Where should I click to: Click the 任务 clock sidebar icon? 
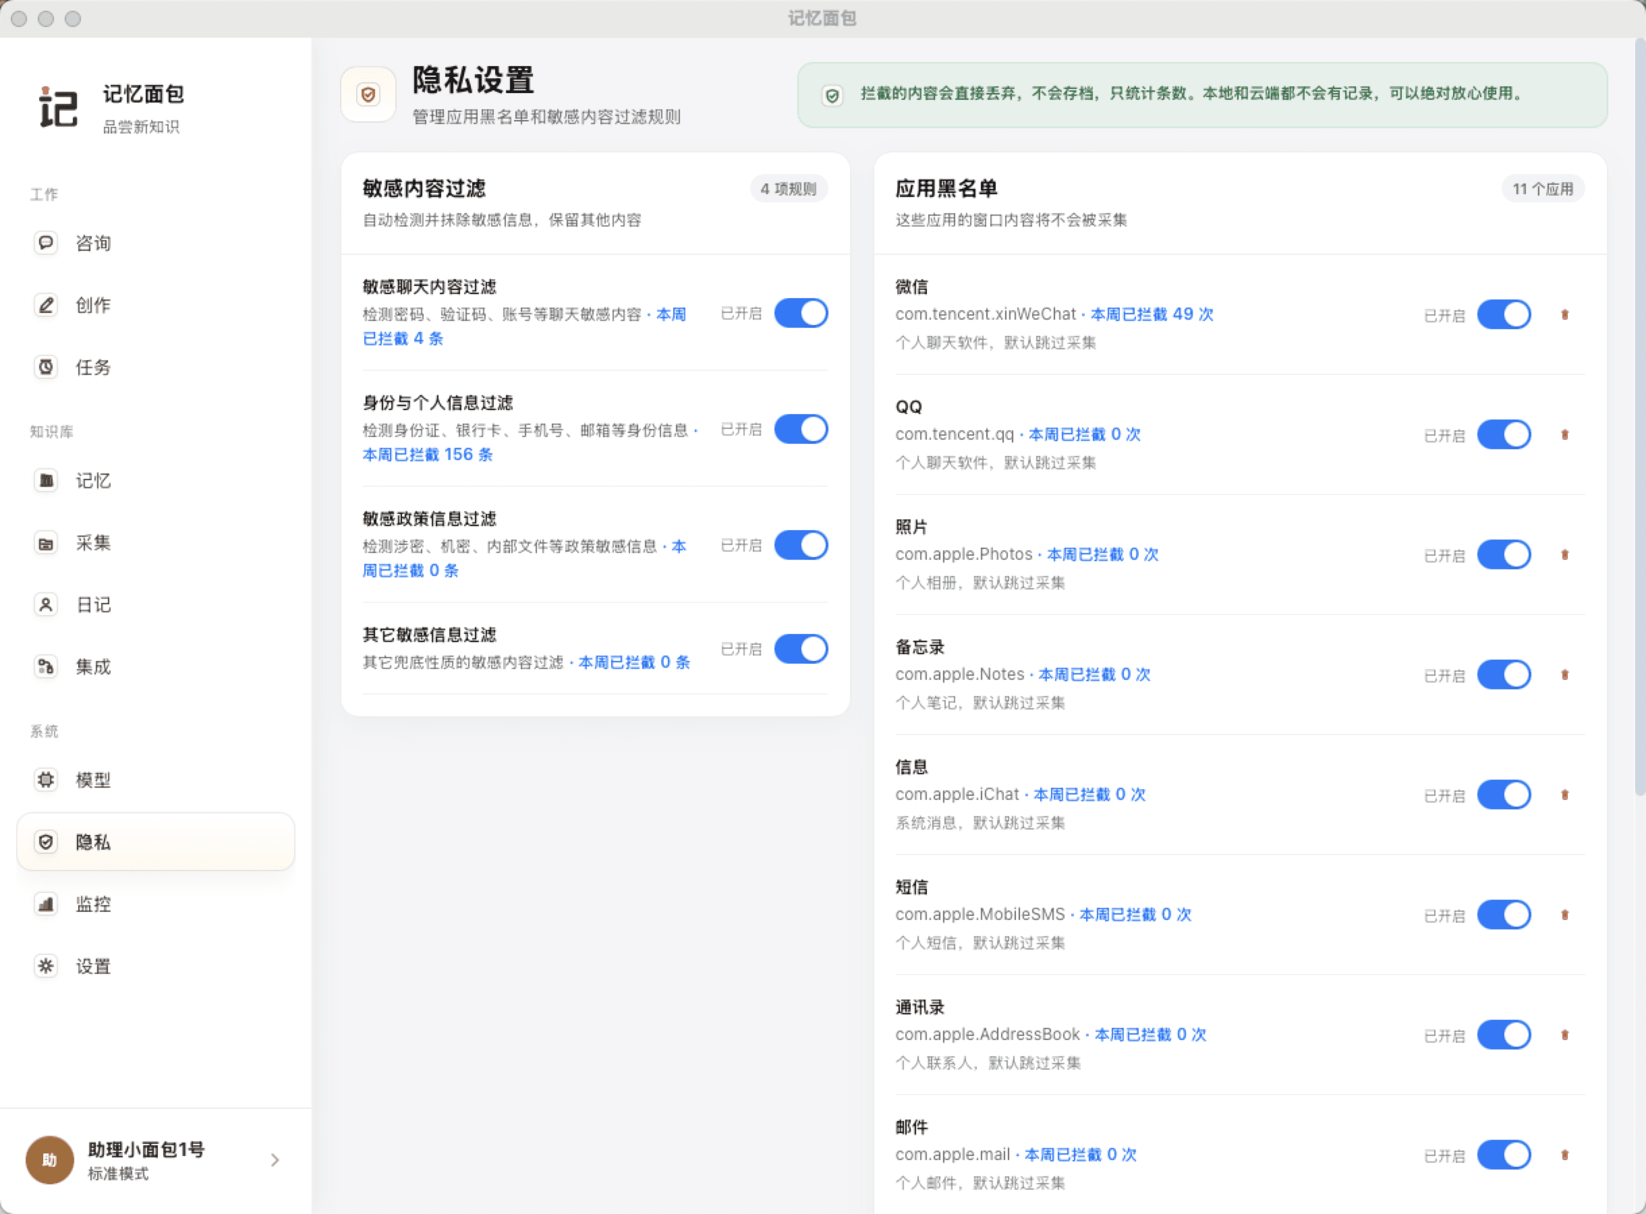point(46,367)
